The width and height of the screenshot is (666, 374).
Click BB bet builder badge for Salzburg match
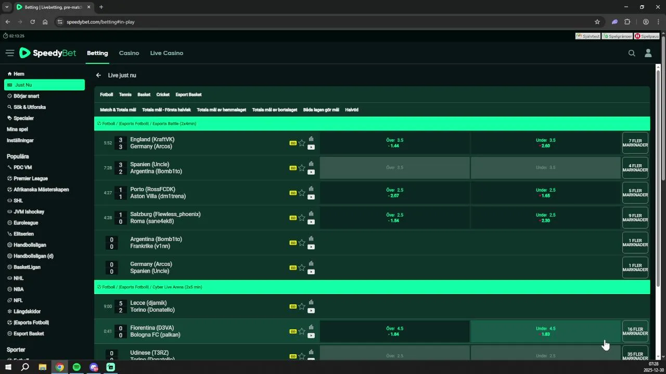pos(293,218)
